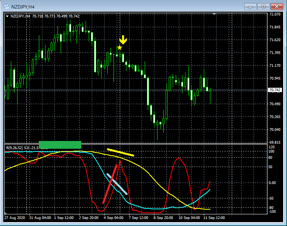Click the indicator scale value -50
Viewport: 287px width, 226px height.
tap(271, 198)
